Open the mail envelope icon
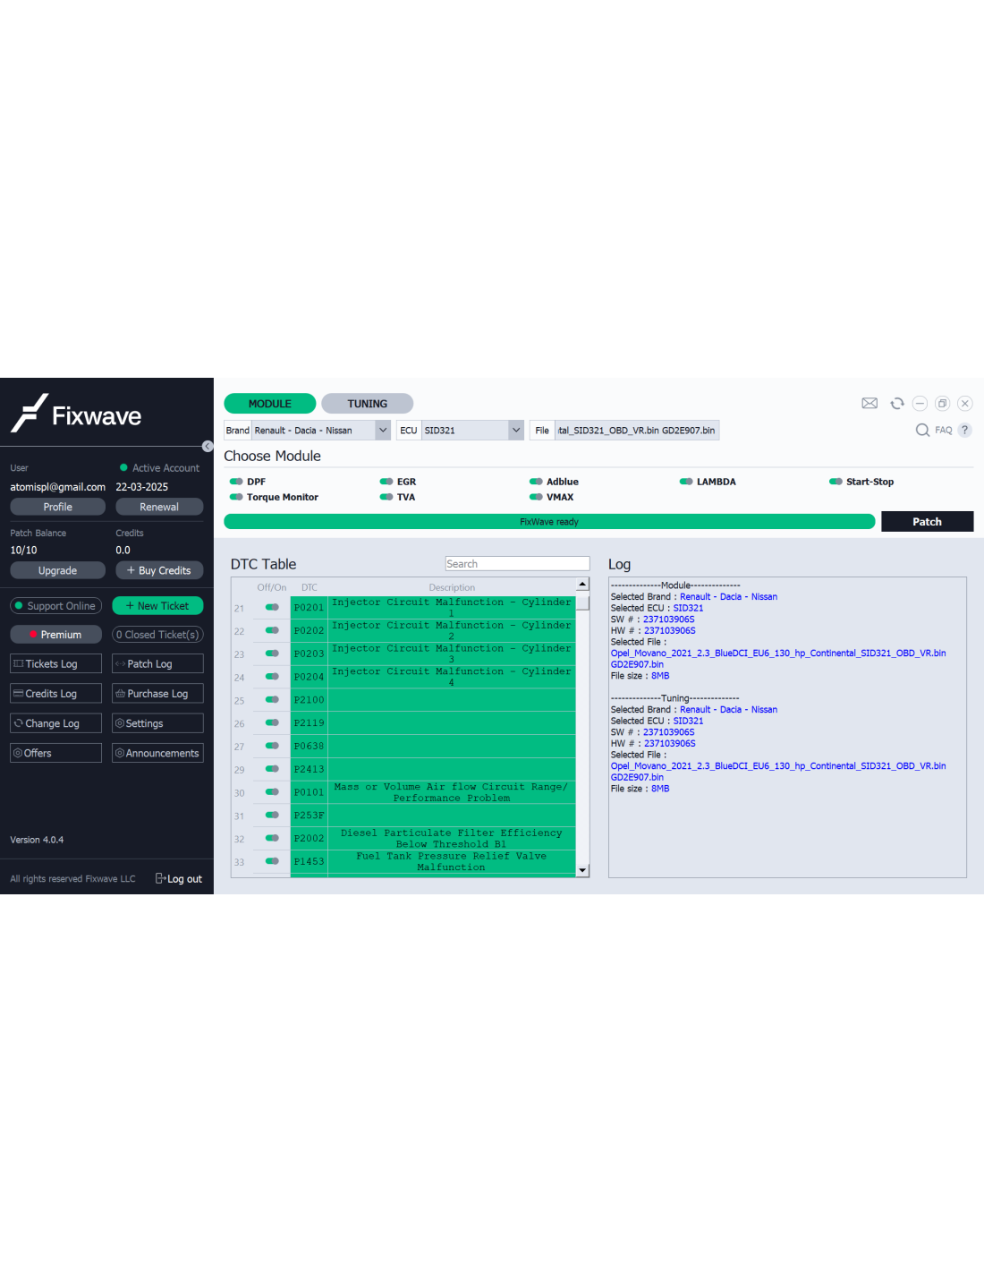 [869, 404]
